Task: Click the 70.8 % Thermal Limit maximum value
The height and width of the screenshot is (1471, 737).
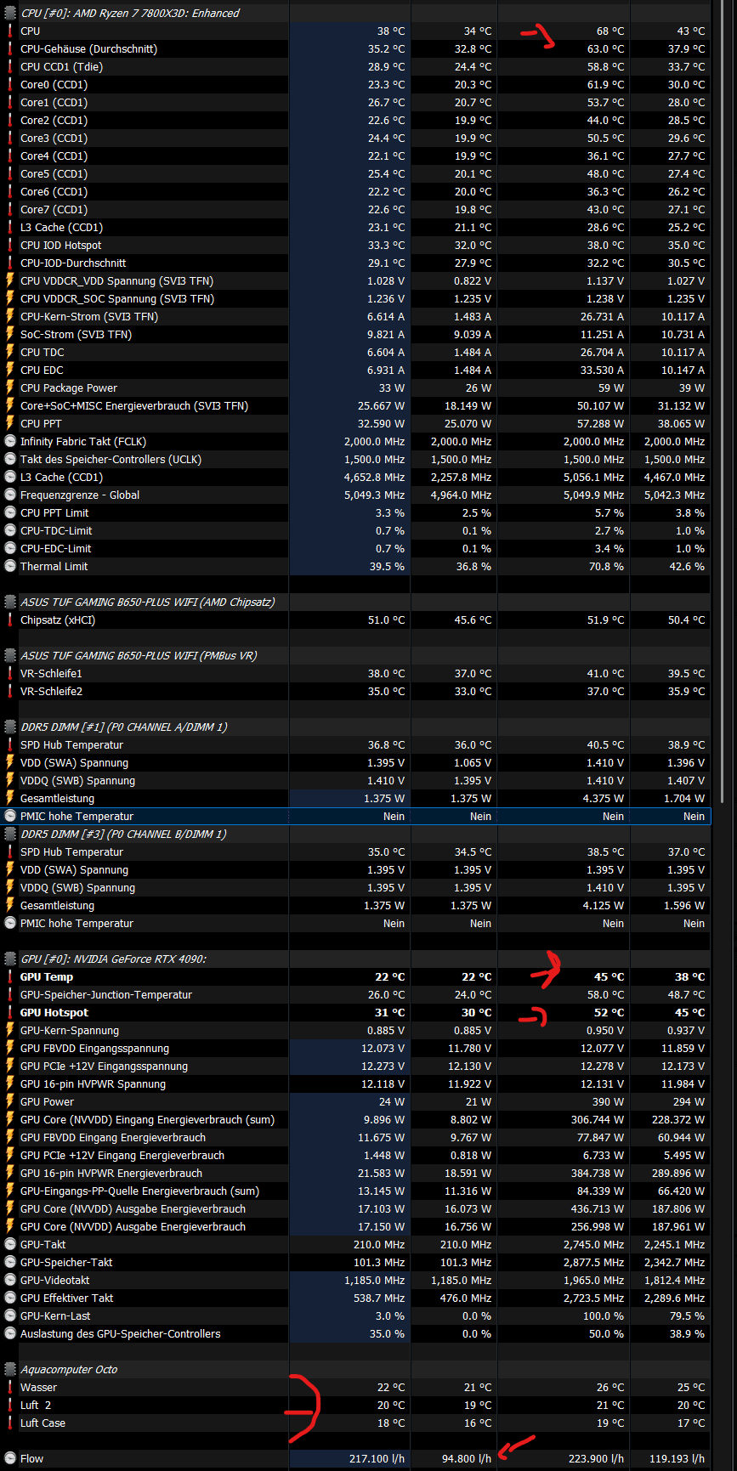Action: click(605, 567)
